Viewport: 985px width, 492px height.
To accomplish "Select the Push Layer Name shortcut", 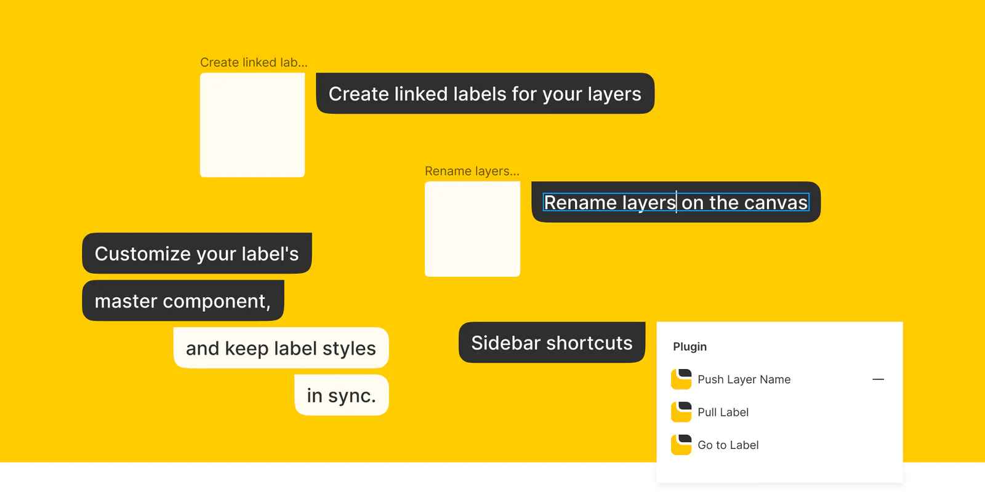I will coord(744,379).
